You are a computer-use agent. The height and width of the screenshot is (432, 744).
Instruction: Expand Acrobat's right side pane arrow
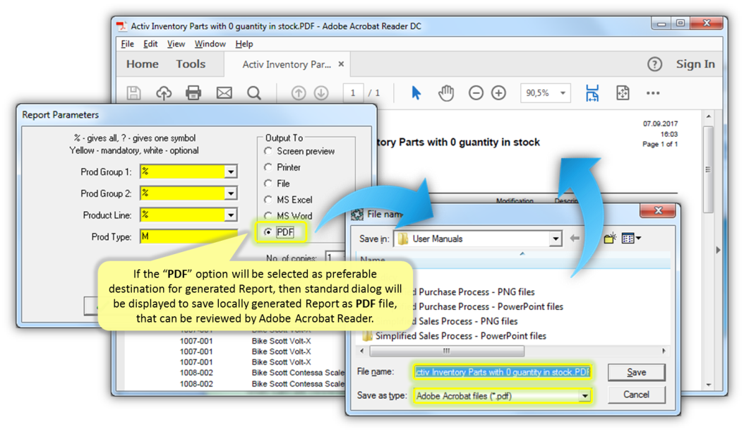[x=718, y=250]
